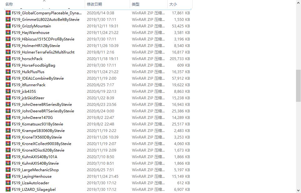The width and height of the screenshot is (301, 193).
Task: Click the size value 3,581 KB
Action: pyautogui.click(x=182, y=32)
